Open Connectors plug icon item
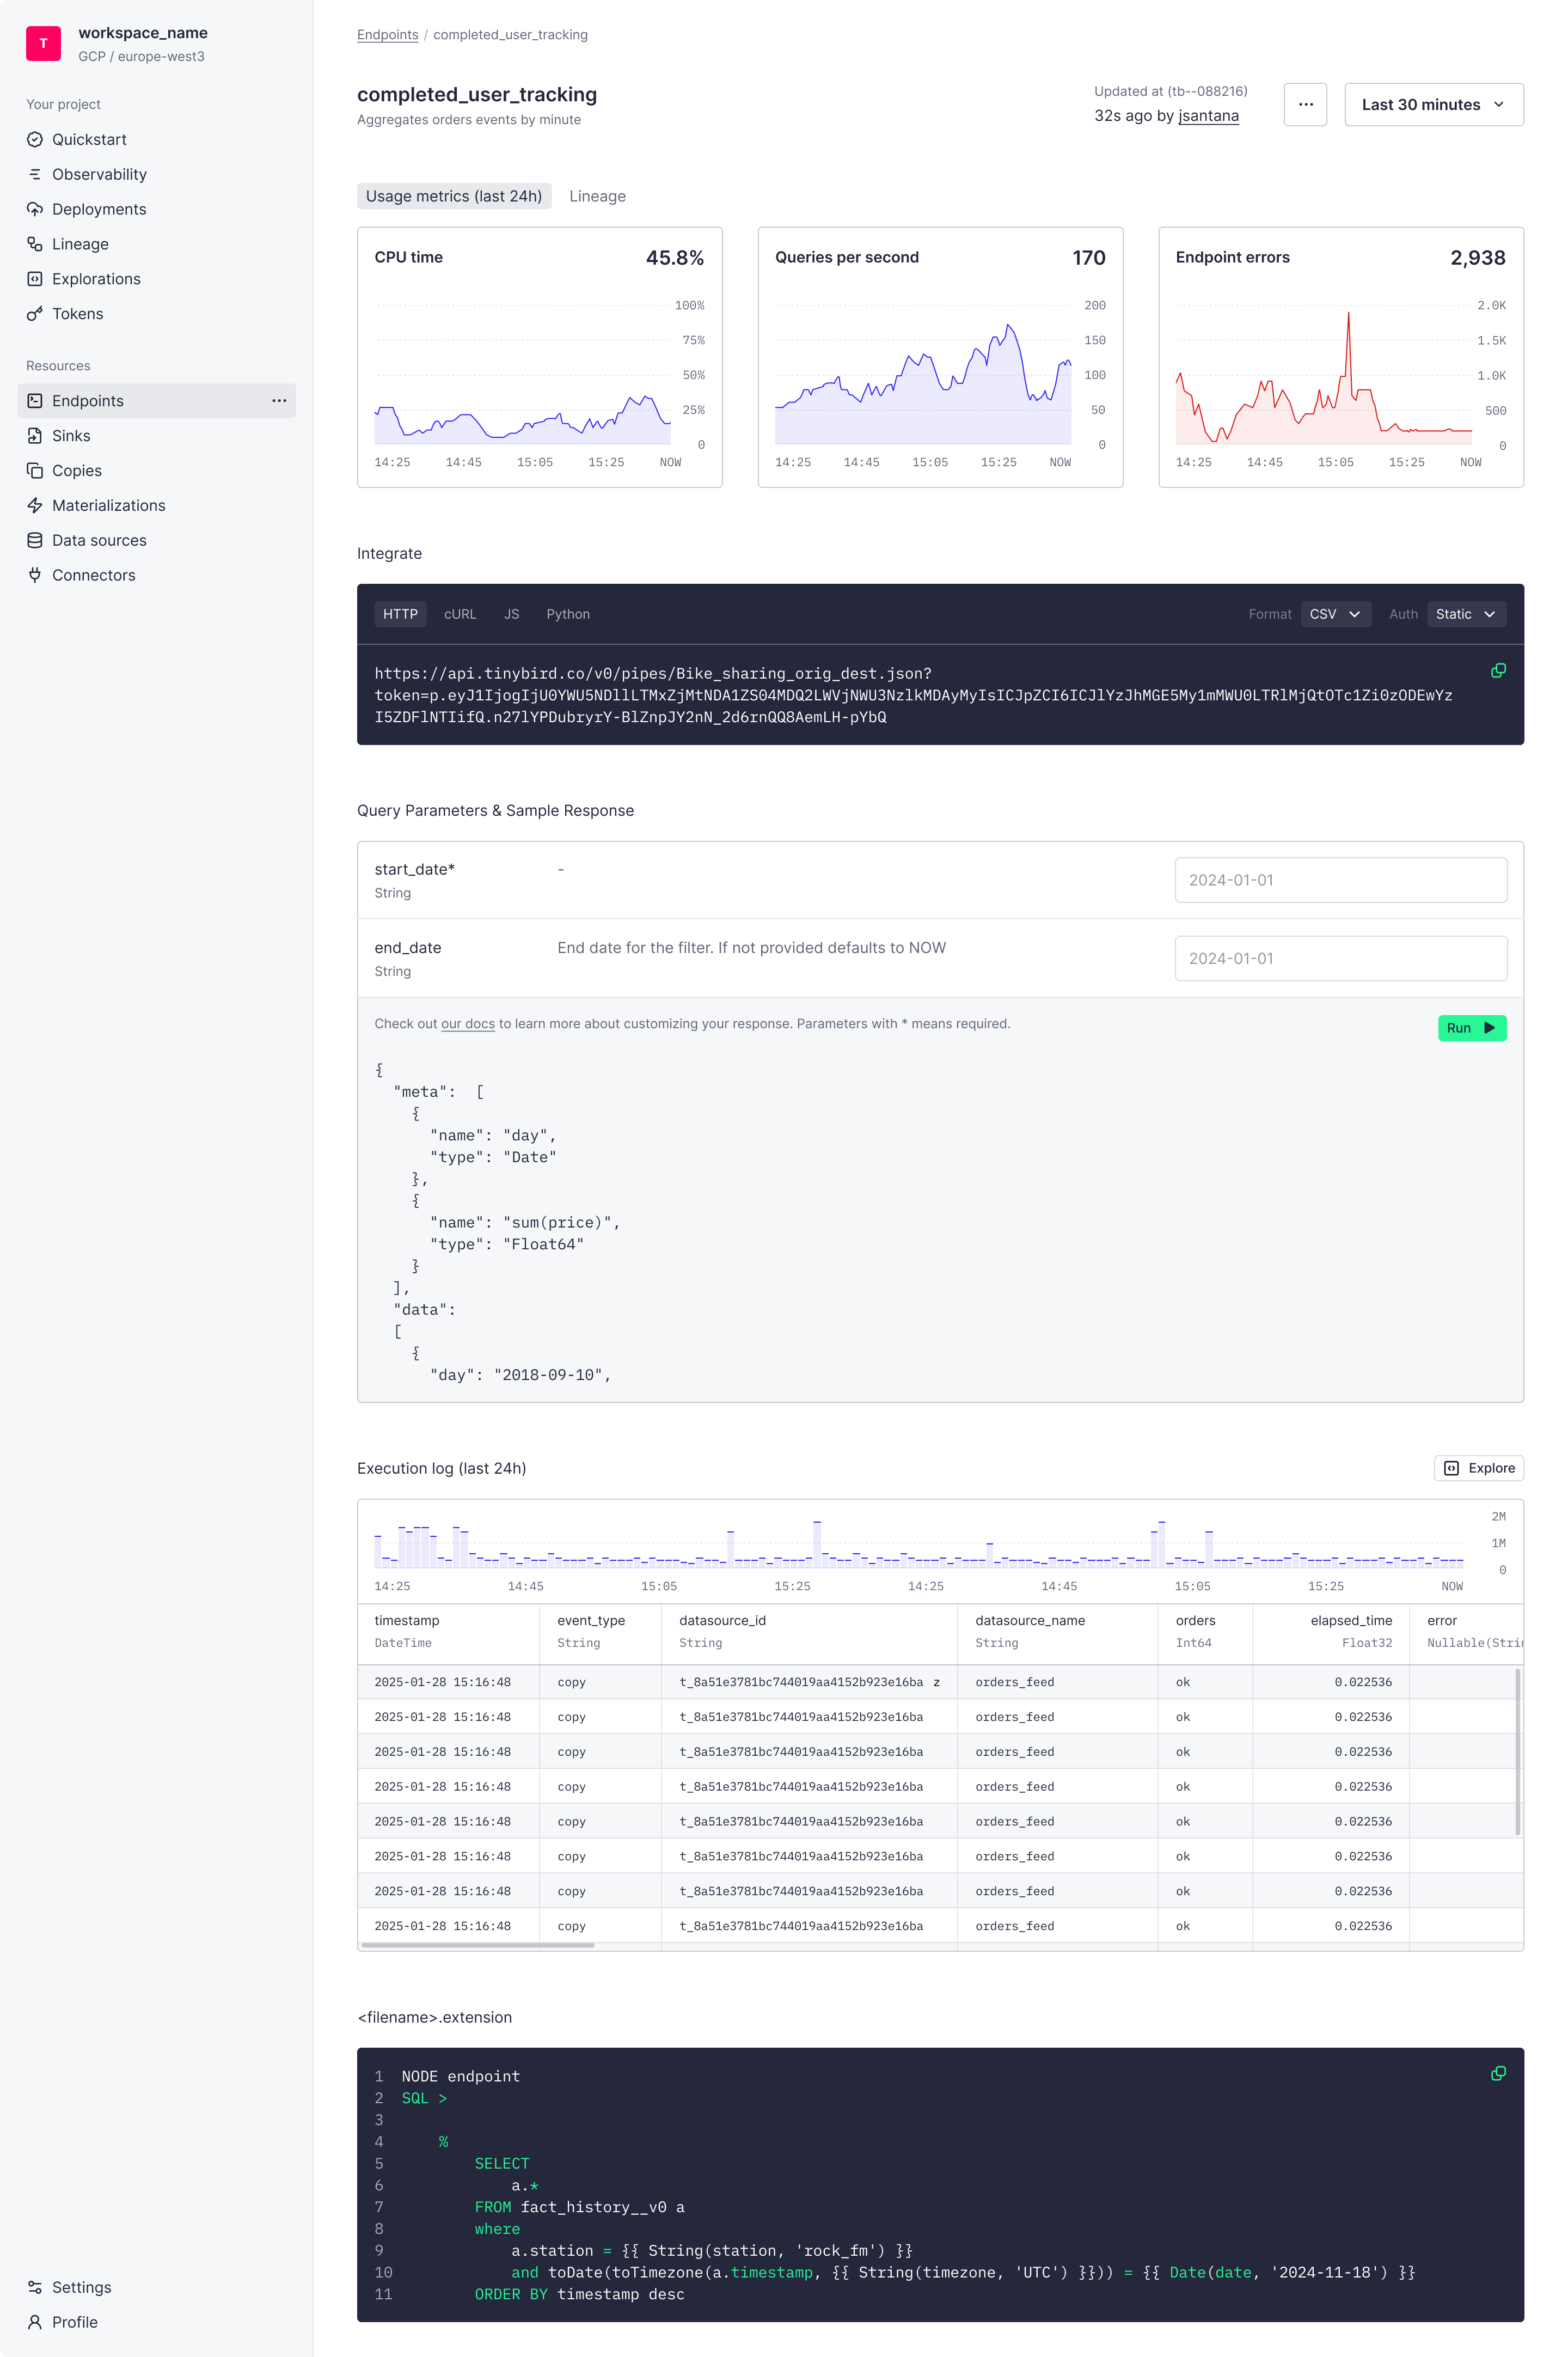The width and height of the screenshot is (1568, 2357). click(35, 575)
